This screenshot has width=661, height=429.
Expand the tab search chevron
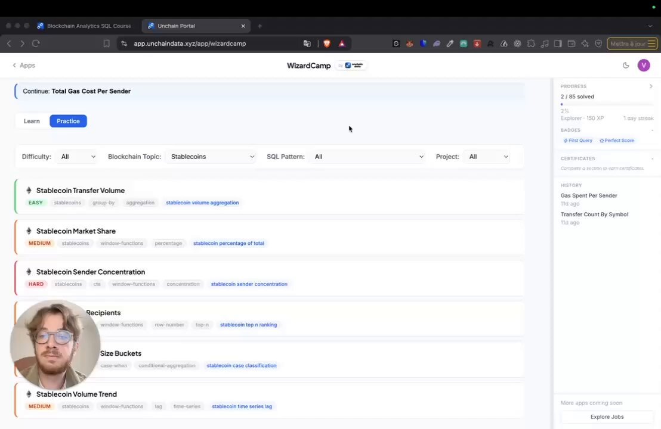[x=650, y=26]
